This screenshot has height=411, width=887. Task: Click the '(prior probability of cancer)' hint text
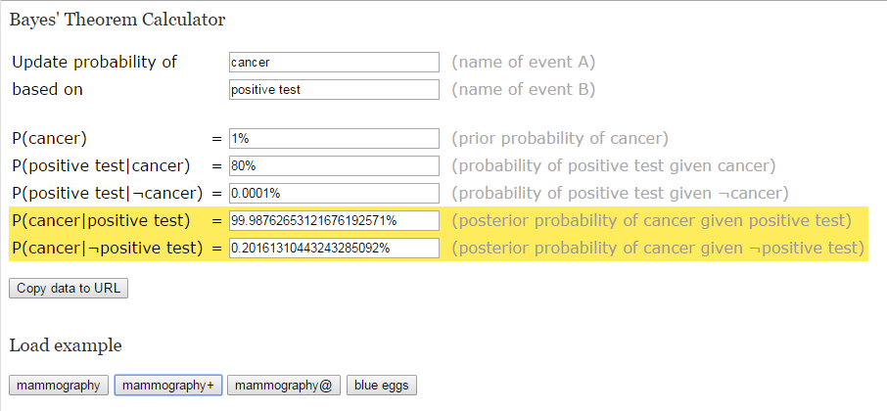560,139
